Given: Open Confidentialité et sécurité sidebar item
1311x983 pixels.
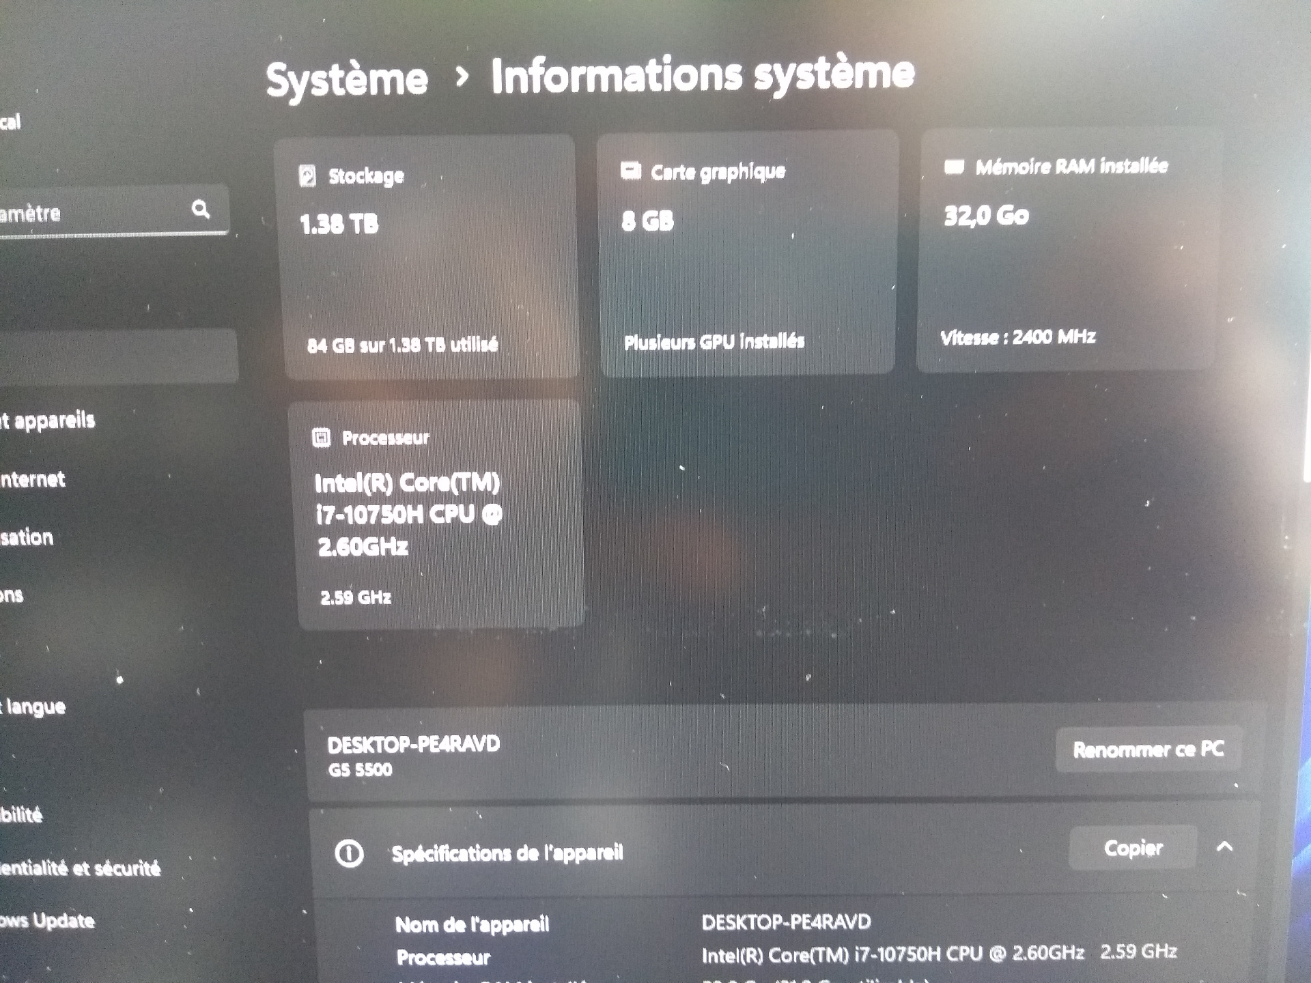Looking at the screenshot, I should [x=81, y=868].
